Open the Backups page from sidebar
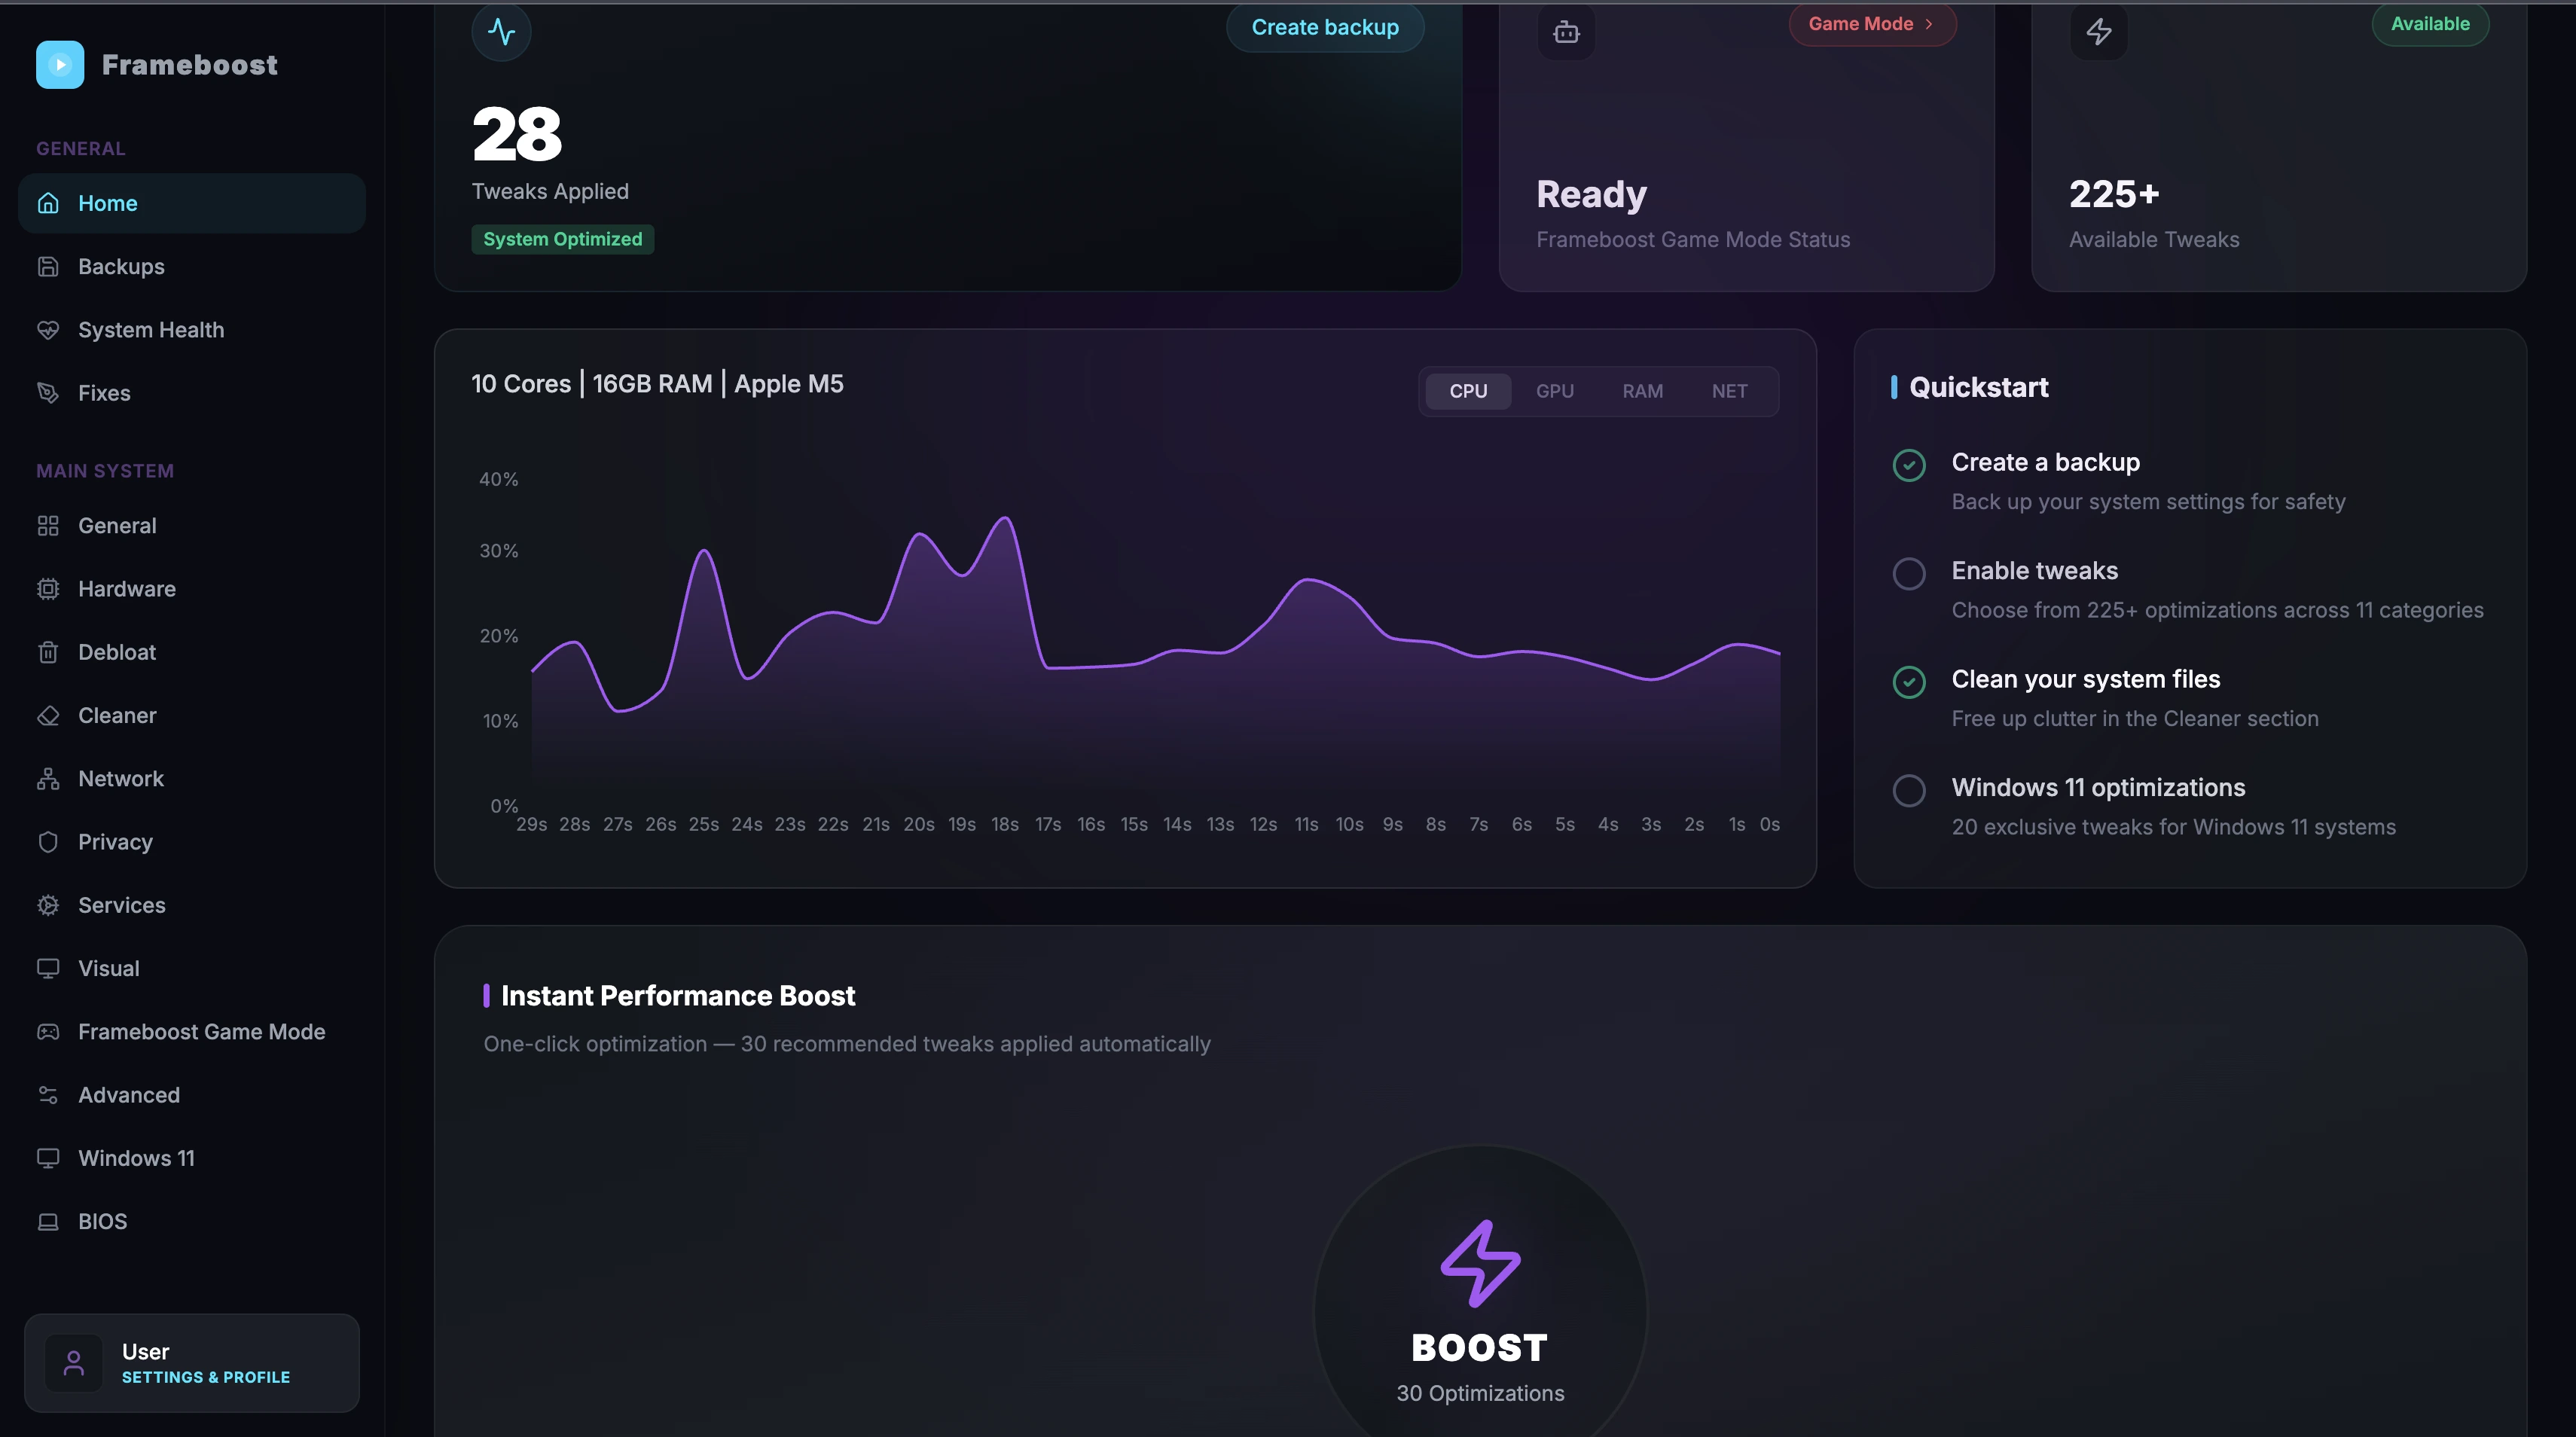2576x1437 pixels. click(192, 267)
